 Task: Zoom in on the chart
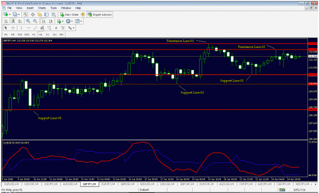tap(28, 21)
